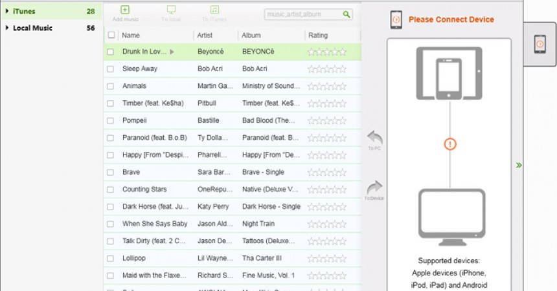Click the green double-chevron collapse arrow
Image resolution: width=557 pixels, height=291 pixels.
click(519, 165)
